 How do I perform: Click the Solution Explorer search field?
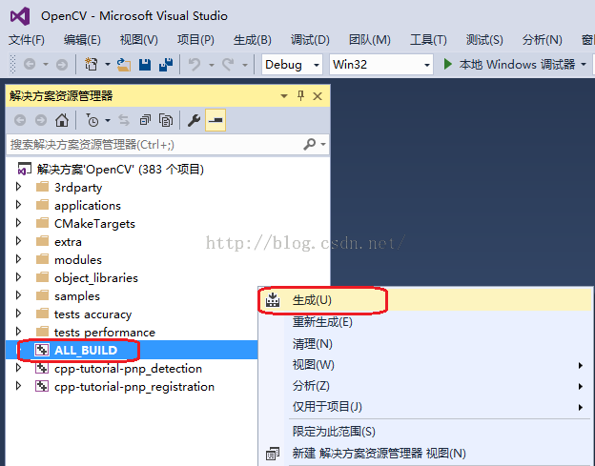[154, 145]
